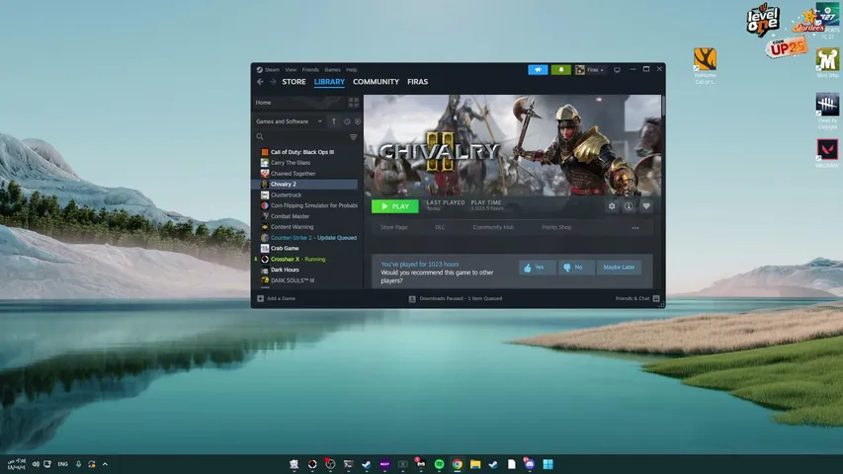The height and width of the screenshot is (474, 843).
Task: Open the Friends menu
Action: click(310, 70)
